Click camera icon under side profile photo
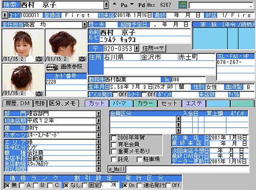This screenshot has width=256, height=190. (82, 59)
